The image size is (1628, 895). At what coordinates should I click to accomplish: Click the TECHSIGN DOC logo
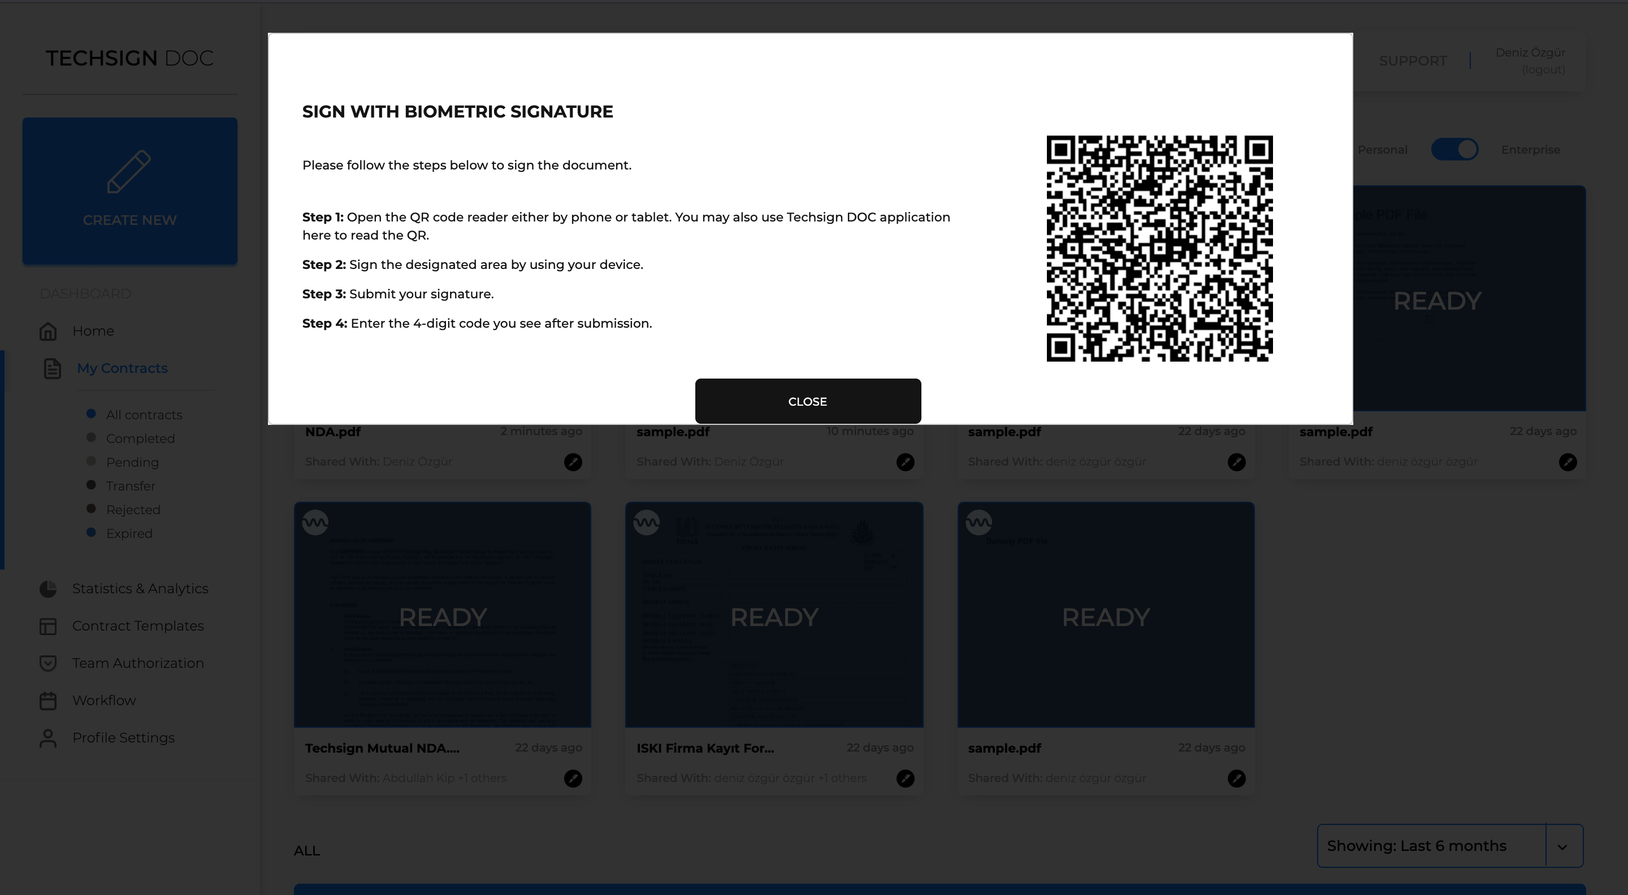coord(129,58)
